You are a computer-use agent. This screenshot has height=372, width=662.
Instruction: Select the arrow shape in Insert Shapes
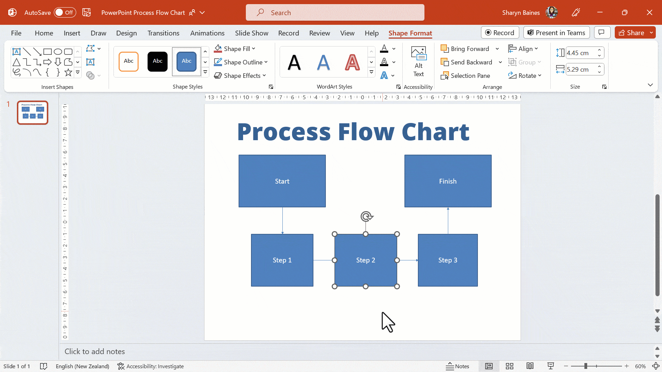click(47, 62)
